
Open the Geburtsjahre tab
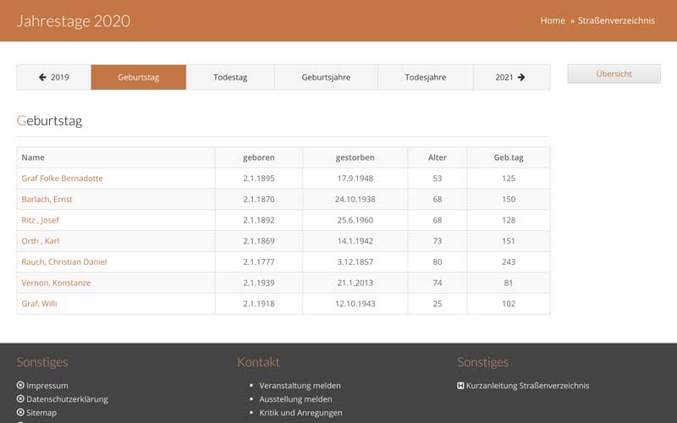(x=326, y=77)
